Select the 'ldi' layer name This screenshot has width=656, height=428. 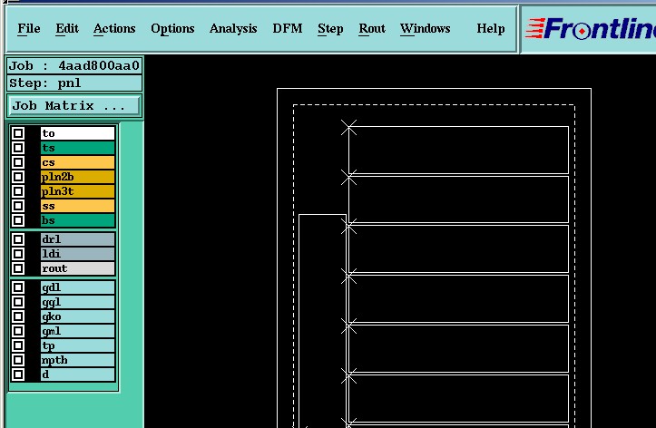78,254
